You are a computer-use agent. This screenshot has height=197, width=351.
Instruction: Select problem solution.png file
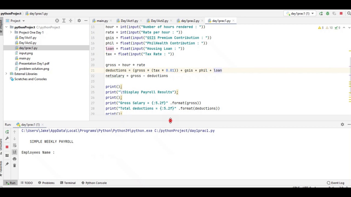click(34, 69)
